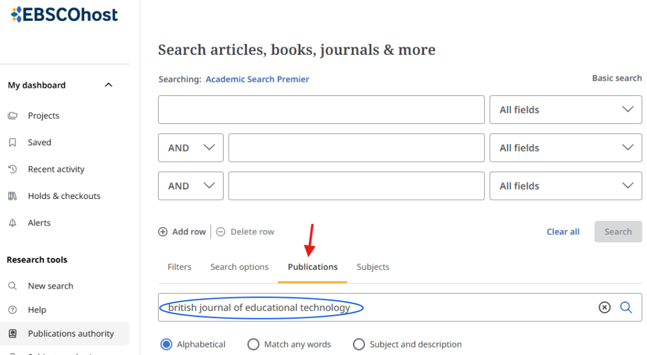Click the Help question mark icon
Viewport: 647px width, 355px height.
[13, 310]
